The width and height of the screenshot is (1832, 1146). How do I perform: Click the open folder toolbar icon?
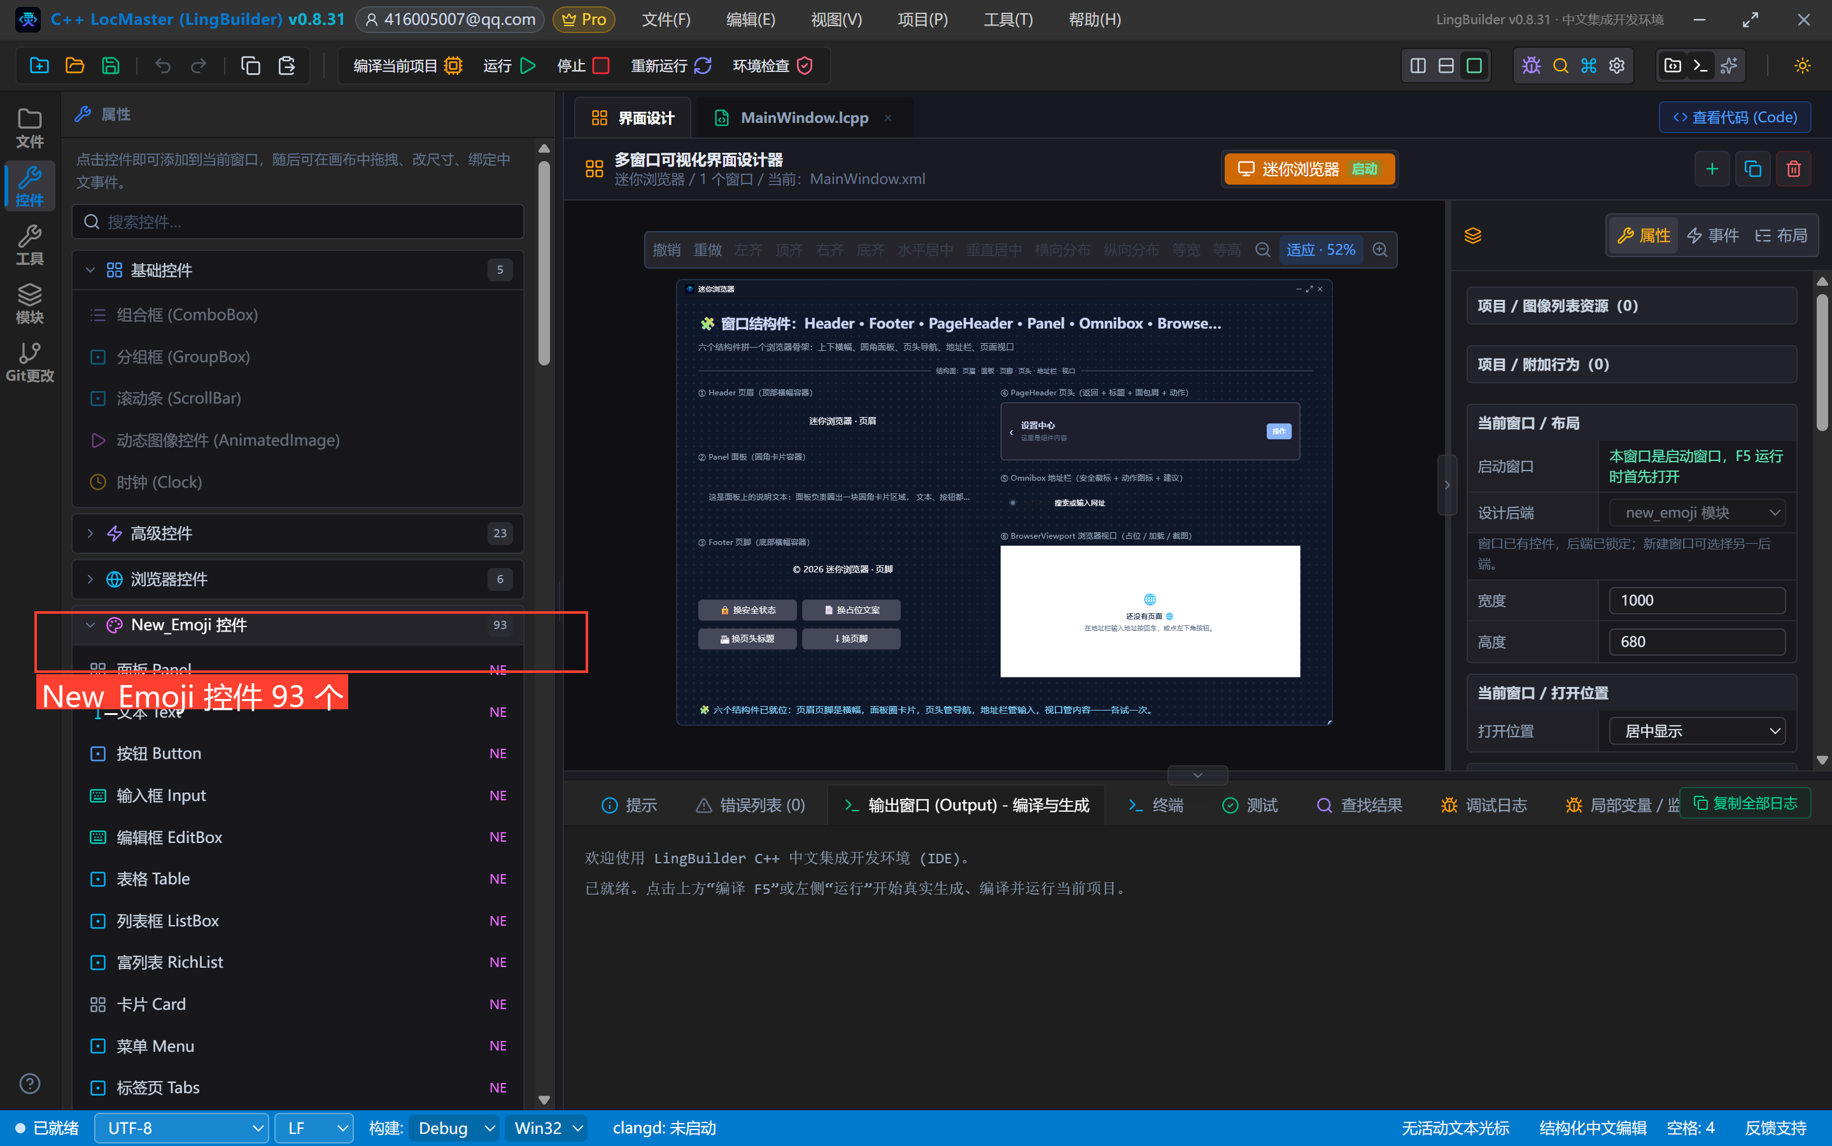coord(75,66)
